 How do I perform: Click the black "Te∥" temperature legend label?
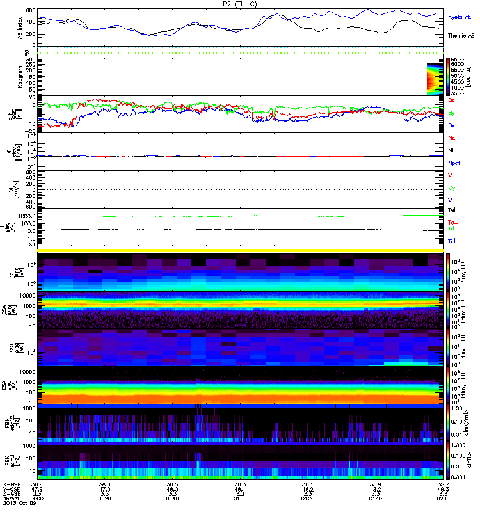(x=452, y=210)
